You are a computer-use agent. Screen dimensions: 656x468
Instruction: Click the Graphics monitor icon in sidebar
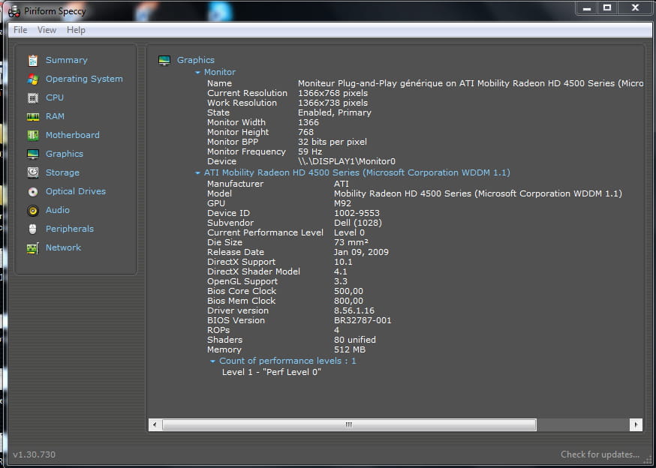point(32,154)
